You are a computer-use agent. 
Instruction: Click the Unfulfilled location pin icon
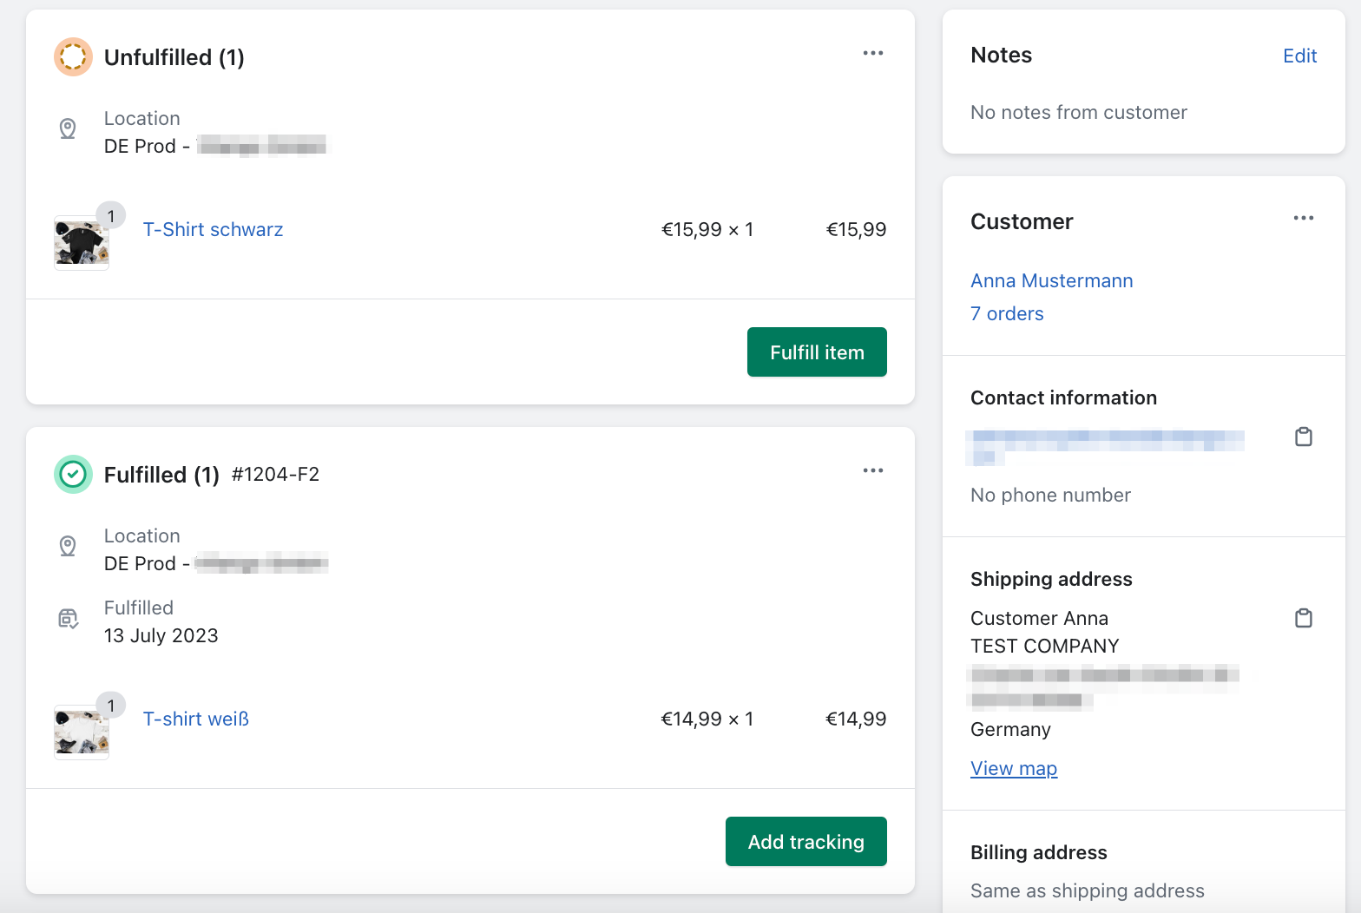tap(68, 129)
